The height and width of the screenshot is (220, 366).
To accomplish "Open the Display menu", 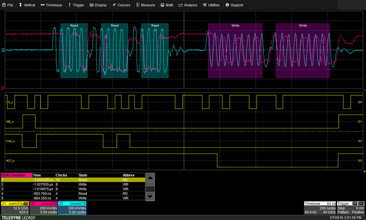I will 98,5.
